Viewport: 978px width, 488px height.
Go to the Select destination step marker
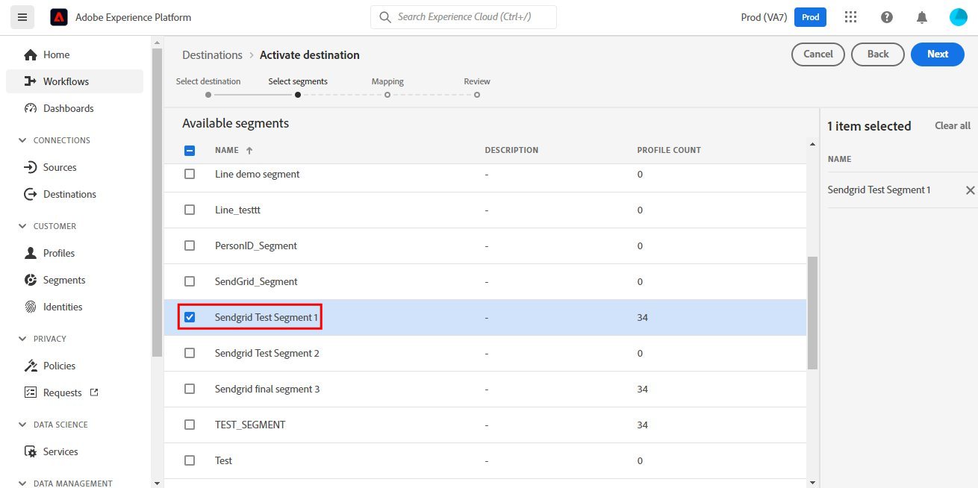tap(208, 95)
